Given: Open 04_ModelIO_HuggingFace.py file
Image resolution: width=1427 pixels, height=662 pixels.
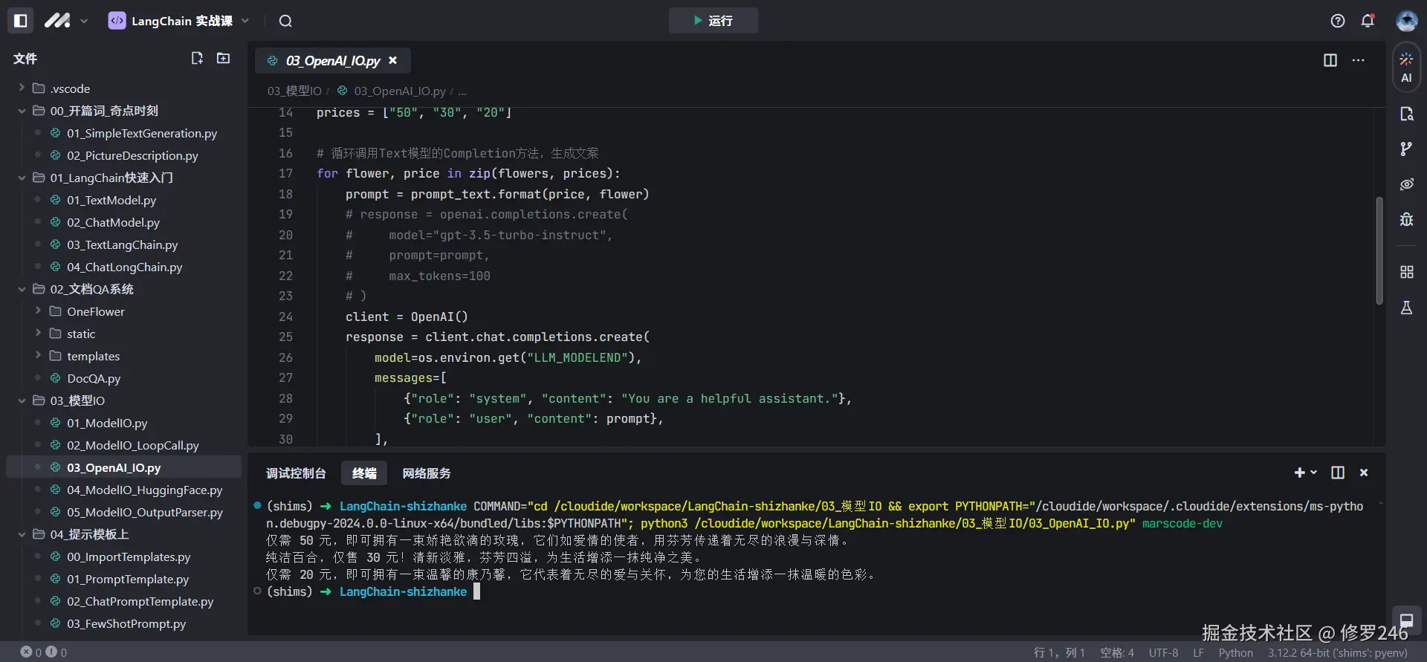Looking at the screenshot, I should (x=144, y=490).
